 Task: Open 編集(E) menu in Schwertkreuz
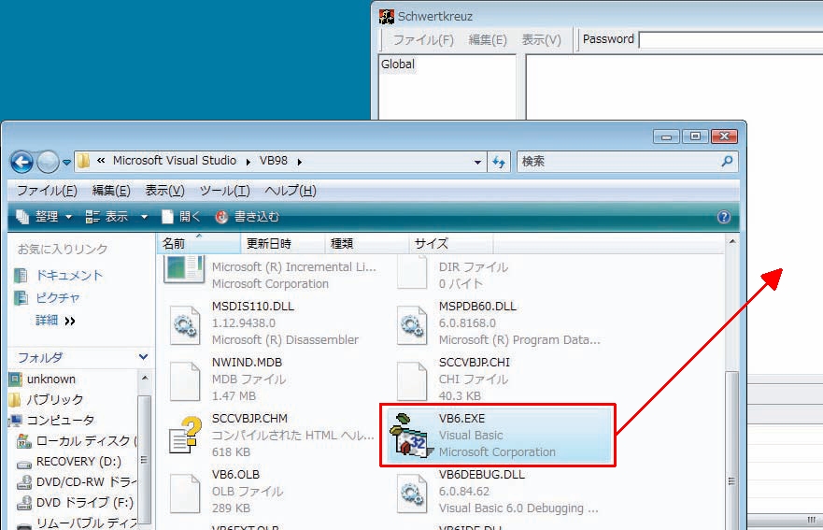point(488,40)
